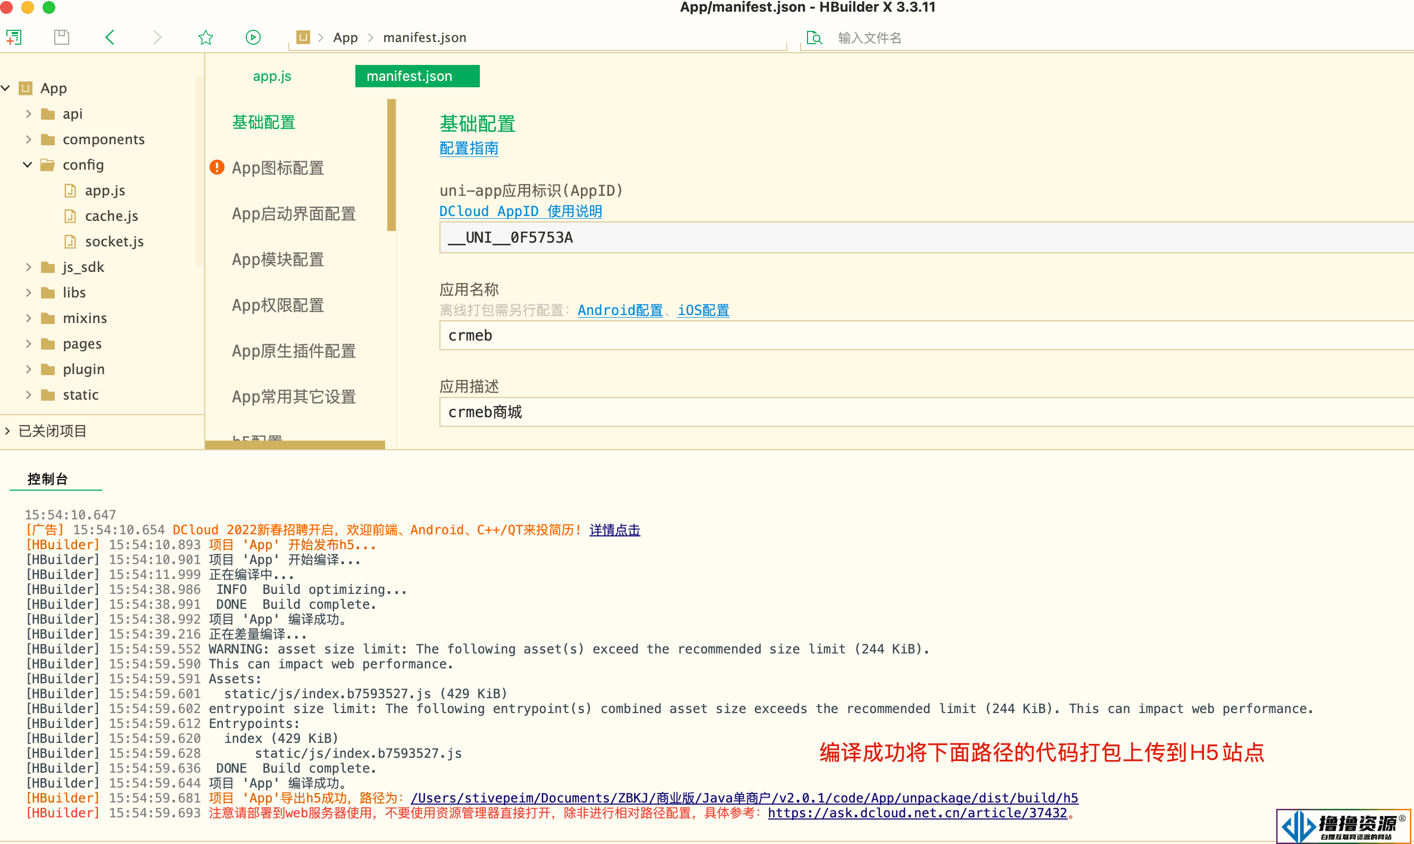Viewport: 1414px width, 844px height.
Task: Open the ask.dcloud.net.cn article link
Action: coord(917,813)
